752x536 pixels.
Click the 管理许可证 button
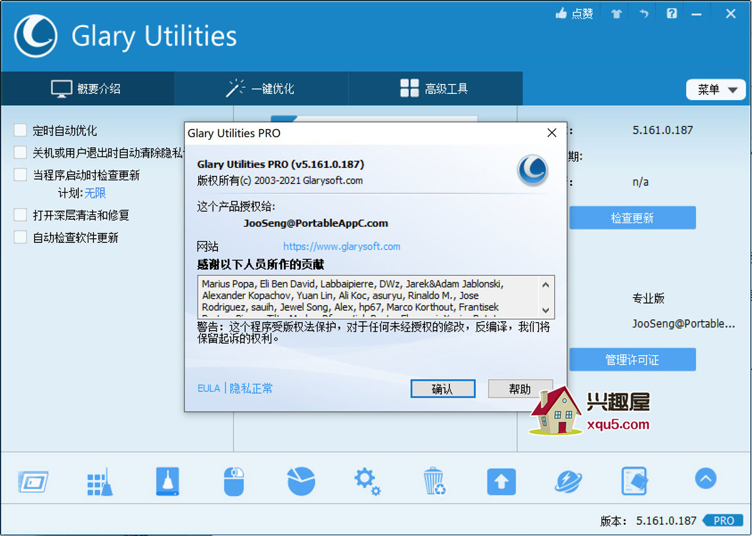tap(632, 360)
